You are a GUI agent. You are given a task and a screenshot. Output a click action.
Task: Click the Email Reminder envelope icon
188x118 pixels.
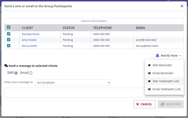(x=149, y=73)
